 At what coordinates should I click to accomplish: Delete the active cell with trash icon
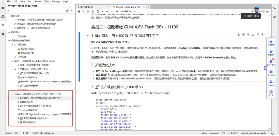pos(262,35)
